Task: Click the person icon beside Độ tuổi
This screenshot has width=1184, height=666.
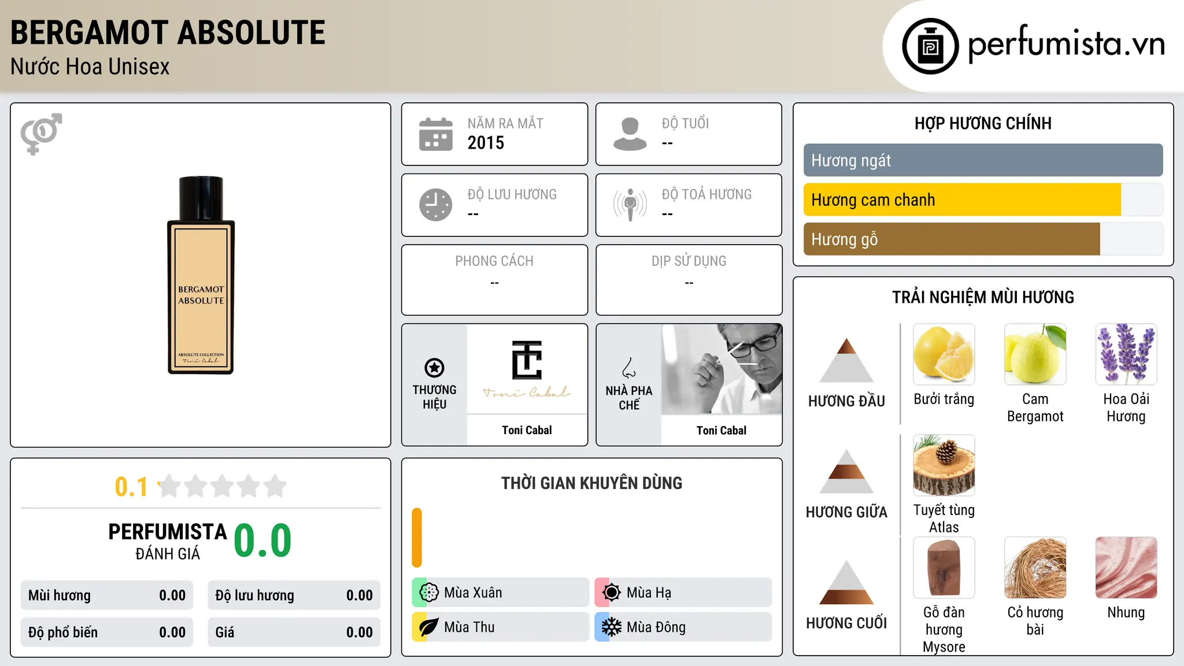Action: tap(630, 134)
